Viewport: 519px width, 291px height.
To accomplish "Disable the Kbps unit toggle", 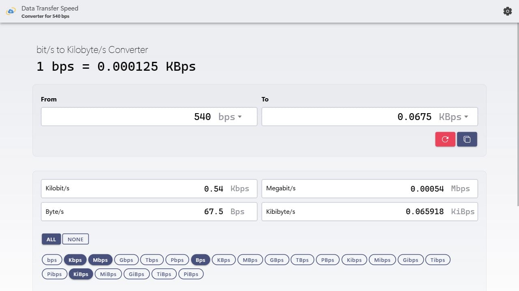I will [x=75, y=259].
